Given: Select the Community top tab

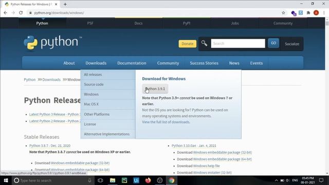Looking at the screenshot, I should pos(283,23).
